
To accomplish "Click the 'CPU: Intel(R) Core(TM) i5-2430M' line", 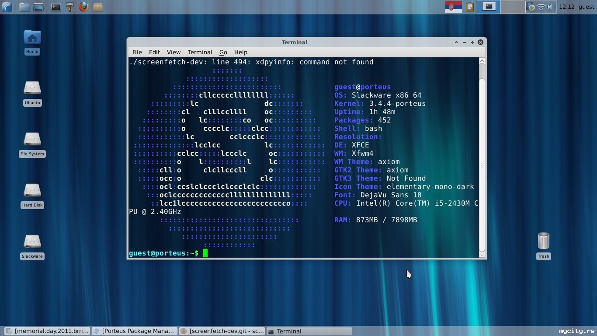I will (x=406, y=203).
